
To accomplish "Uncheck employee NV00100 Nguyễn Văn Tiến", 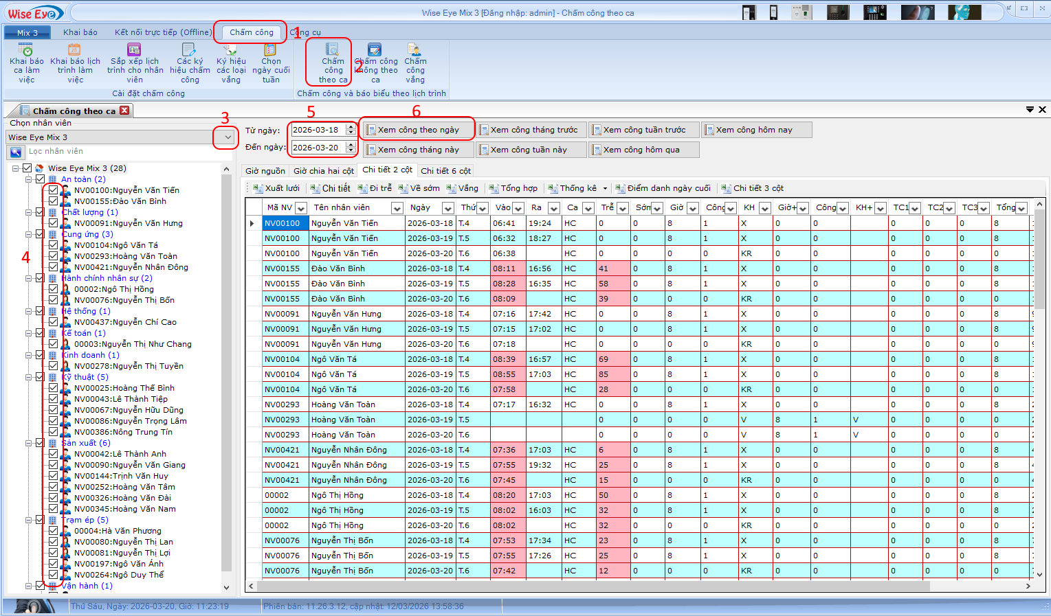I will tap(53, 190).
